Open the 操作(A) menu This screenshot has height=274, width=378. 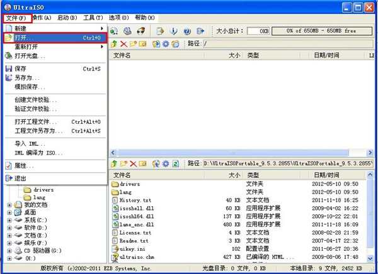click(x=42, y=18)
